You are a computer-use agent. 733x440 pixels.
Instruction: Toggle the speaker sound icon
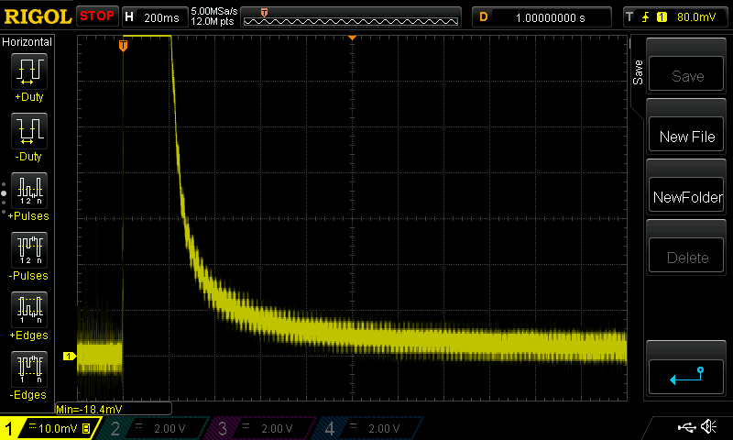point(708,427)
